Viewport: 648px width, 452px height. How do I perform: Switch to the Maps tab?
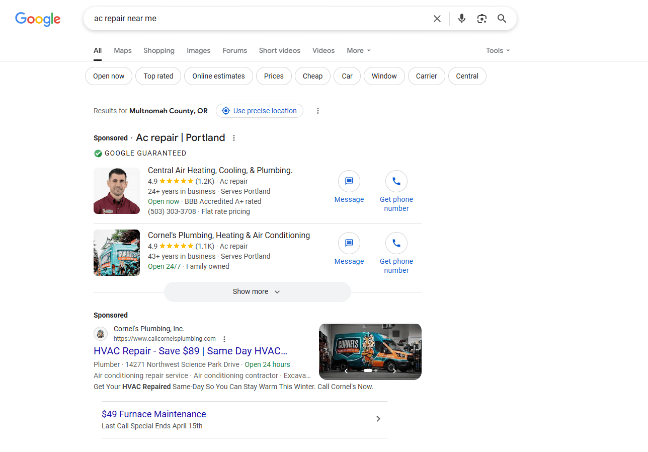click(x=123, y=50)
